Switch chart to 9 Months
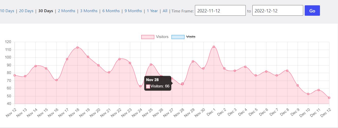Image resolution: width=338 pixels, height=128 pixels. (133, 11)
